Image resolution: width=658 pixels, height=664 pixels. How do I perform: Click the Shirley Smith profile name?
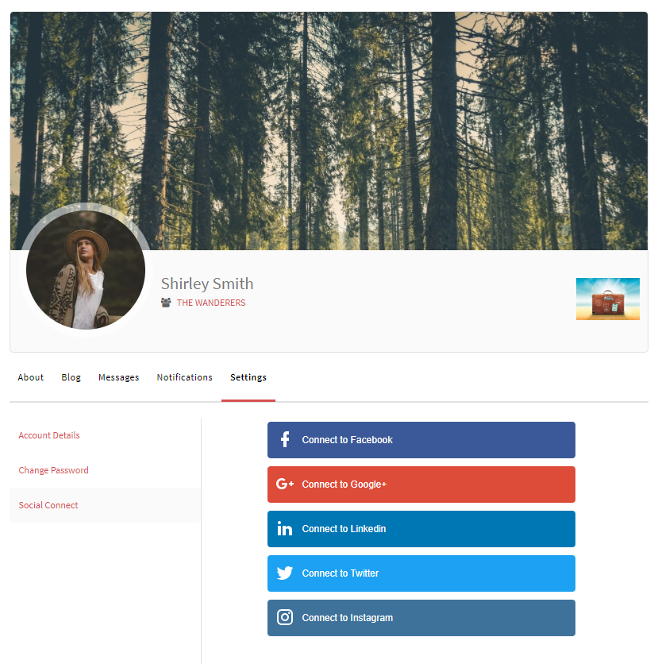point(207,284)
